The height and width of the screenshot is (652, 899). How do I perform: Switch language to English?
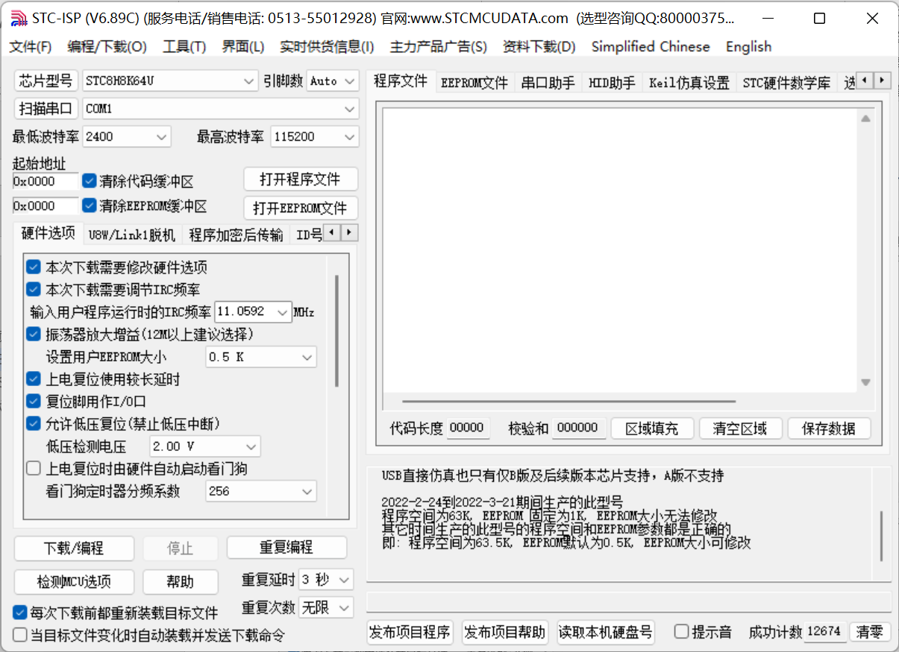(x=748, y=47)
